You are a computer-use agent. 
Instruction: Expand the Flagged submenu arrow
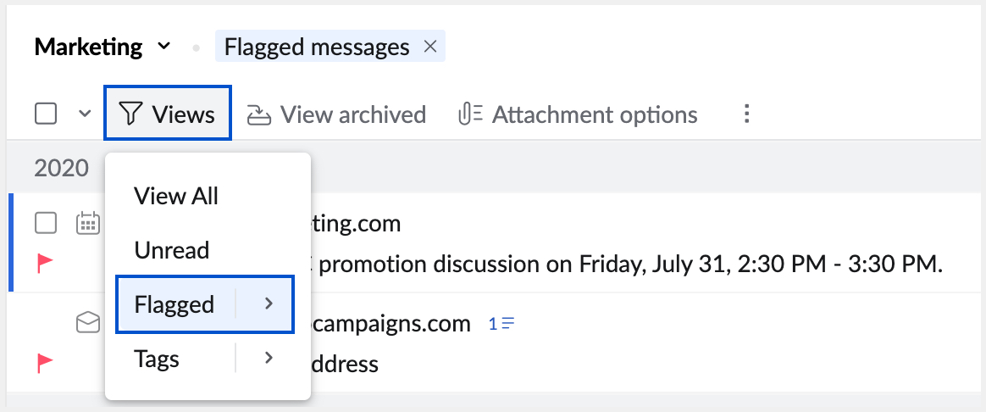pos(269,303)
